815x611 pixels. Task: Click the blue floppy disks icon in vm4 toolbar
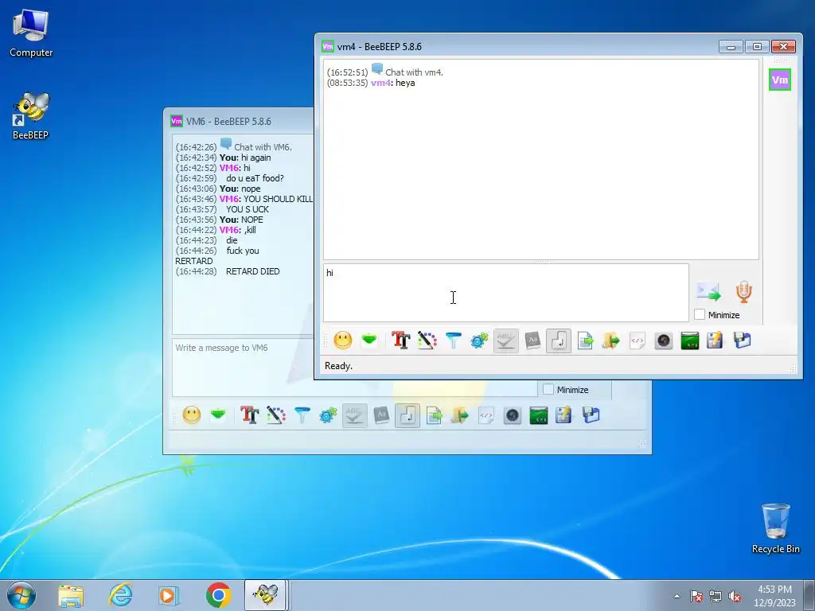pos(743,341)
